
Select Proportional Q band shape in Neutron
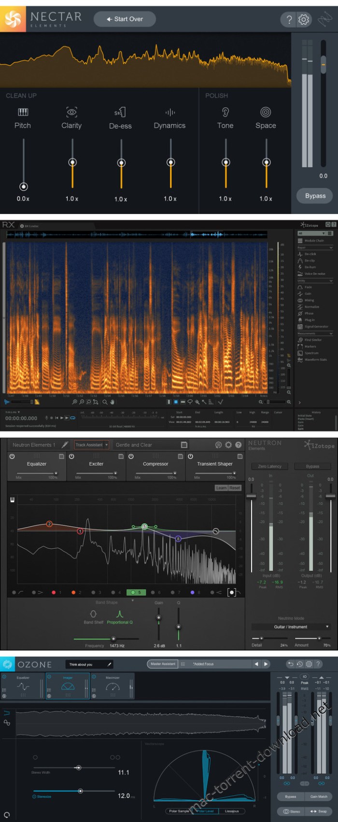120,617
